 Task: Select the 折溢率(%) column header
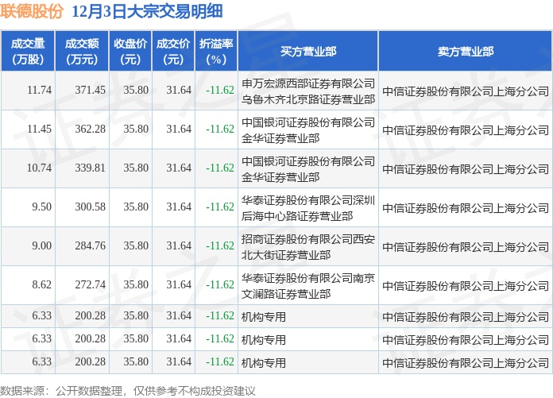(x=216, y=52)
